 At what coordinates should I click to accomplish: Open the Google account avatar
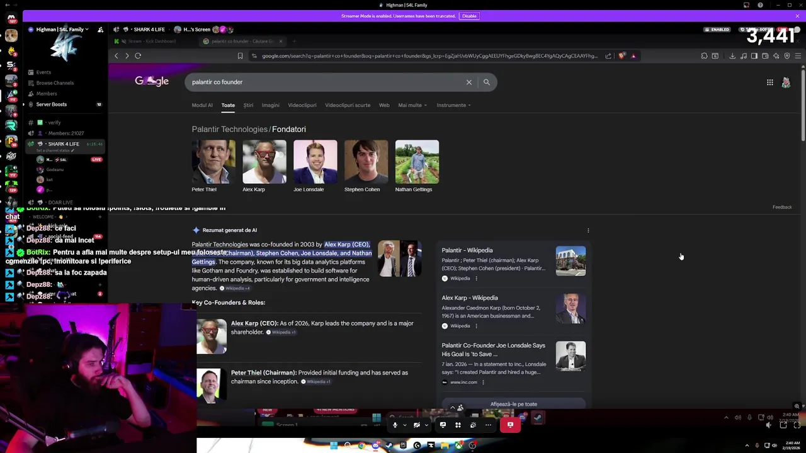click(x=786, y=82)
